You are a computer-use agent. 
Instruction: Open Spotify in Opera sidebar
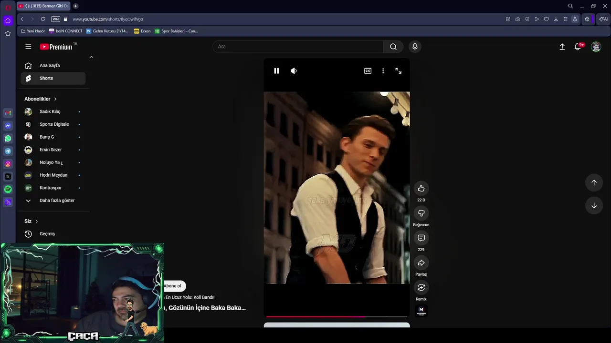[x=8, y=190]
